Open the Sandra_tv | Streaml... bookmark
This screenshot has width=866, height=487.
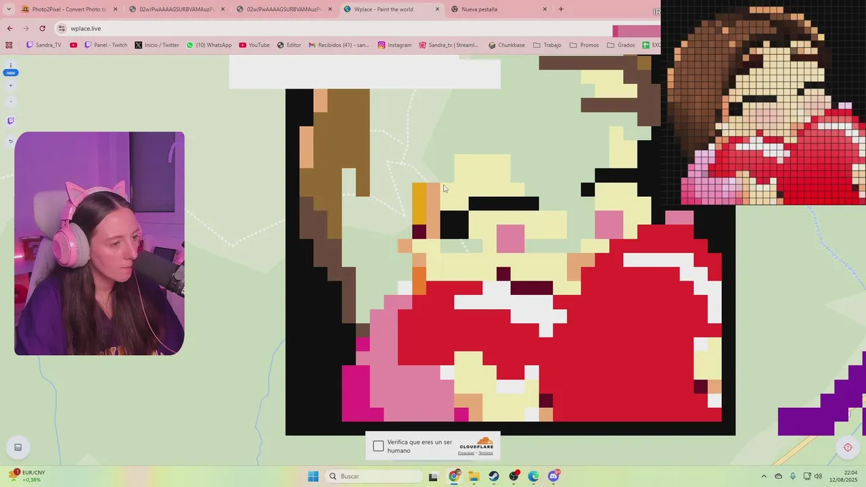(449, 45)
